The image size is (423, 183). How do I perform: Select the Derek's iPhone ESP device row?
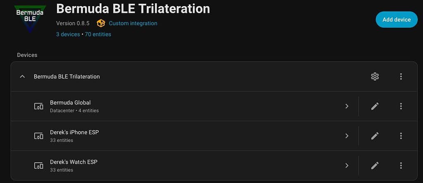point(165,136)
